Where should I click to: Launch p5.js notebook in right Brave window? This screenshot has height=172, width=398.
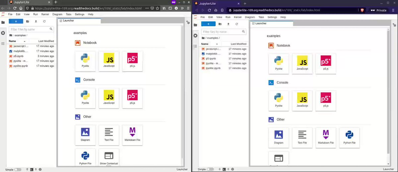pos(326,64)
